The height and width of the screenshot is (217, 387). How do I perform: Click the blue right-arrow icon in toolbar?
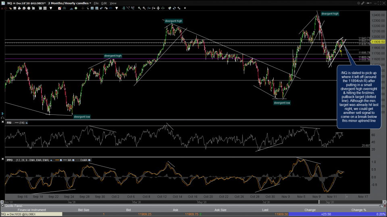[110, 8]
